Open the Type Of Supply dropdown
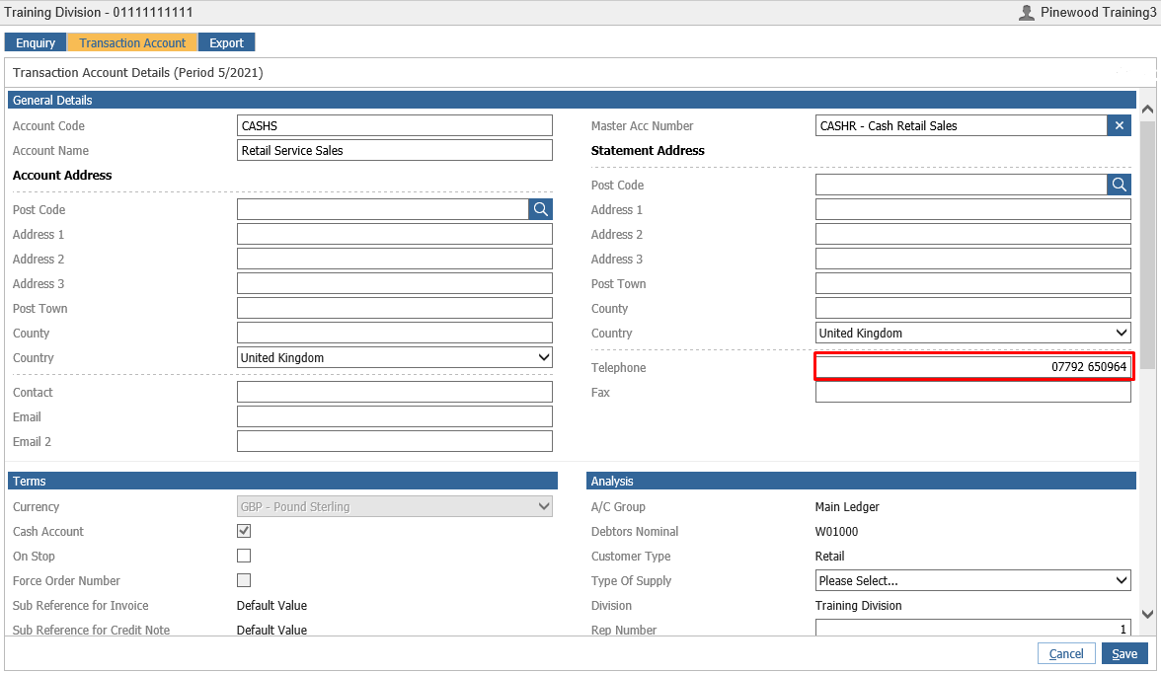This screenshot has height=673, width=1161. click(973, 580)
